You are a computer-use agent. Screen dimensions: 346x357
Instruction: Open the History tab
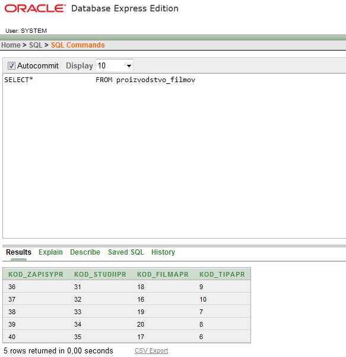tap(163, 252)
